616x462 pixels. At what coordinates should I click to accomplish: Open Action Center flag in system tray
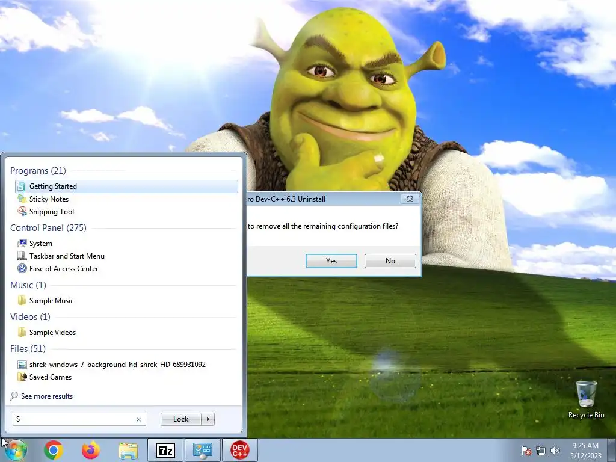[526, 451]
